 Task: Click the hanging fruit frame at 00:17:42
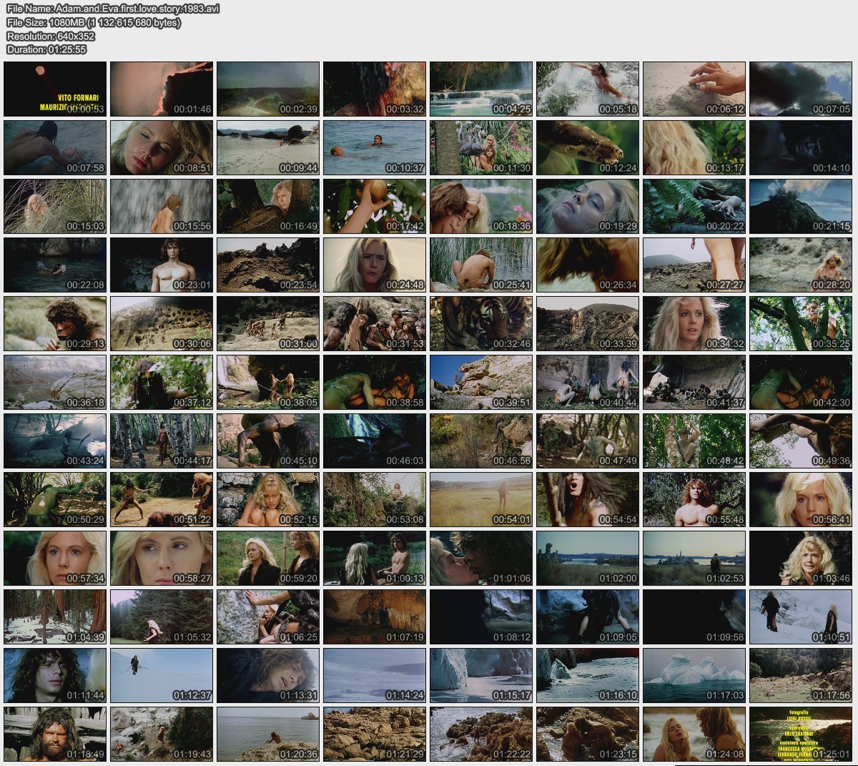[x=375, y=206]
